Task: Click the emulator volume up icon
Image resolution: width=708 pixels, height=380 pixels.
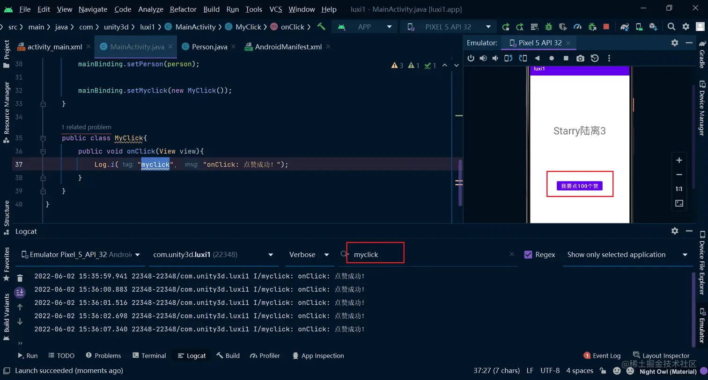Action: [483, 58]
